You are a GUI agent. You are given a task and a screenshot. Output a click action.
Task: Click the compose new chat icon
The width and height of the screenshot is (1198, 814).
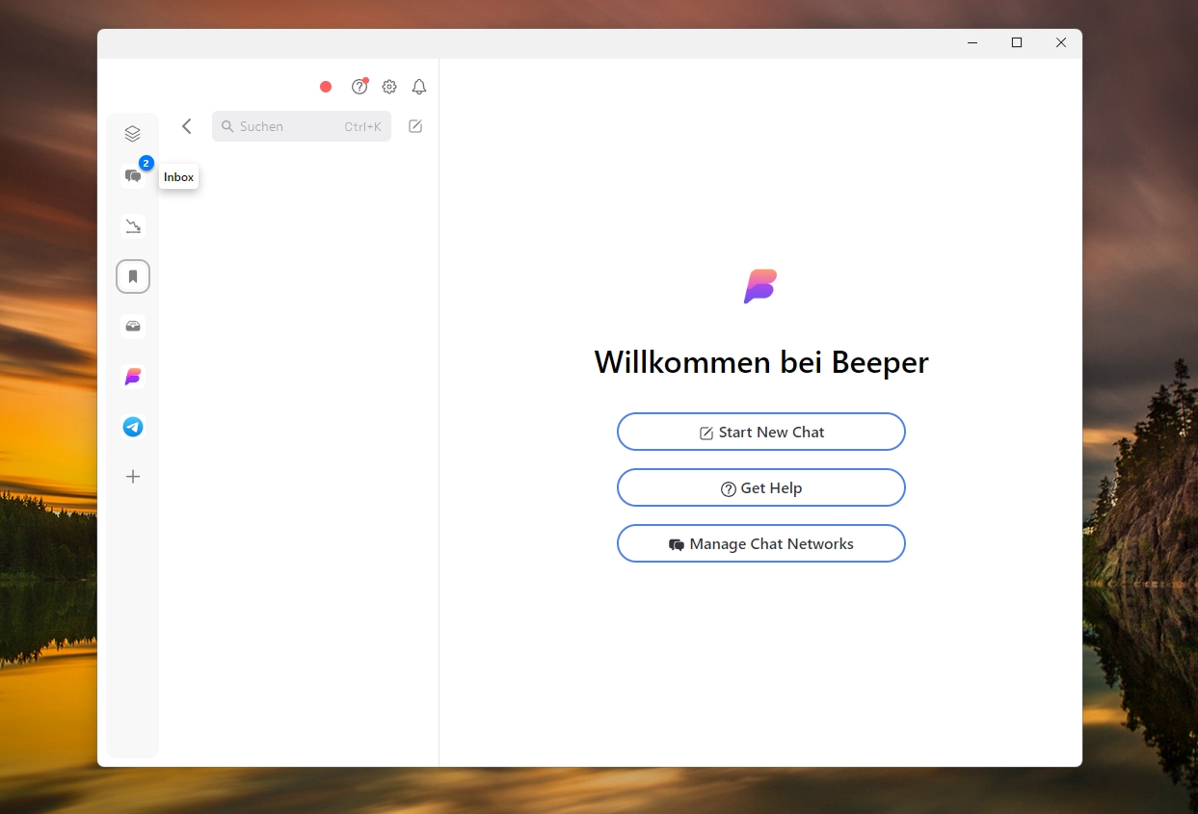coord(415,126)
